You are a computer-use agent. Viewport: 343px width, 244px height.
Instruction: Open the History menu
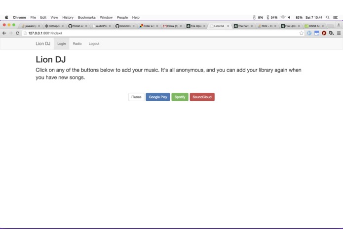[x=68, y=17]
